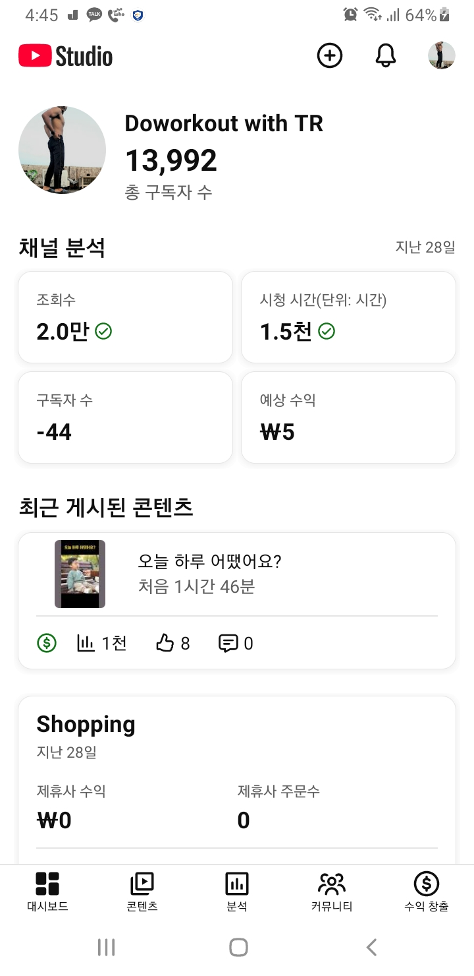Tap the YouTube Studio logo
The width and height of the screenshot is (474, 976).
point(66,56)
